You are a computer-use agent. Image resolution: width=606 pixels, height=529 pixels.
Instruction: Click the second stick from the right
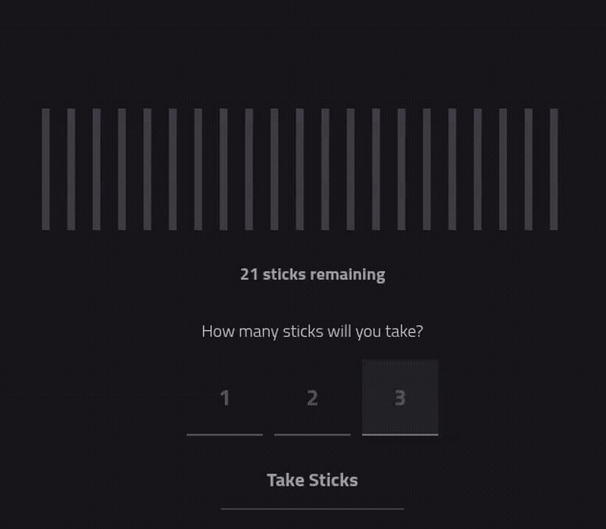(529, 169)
